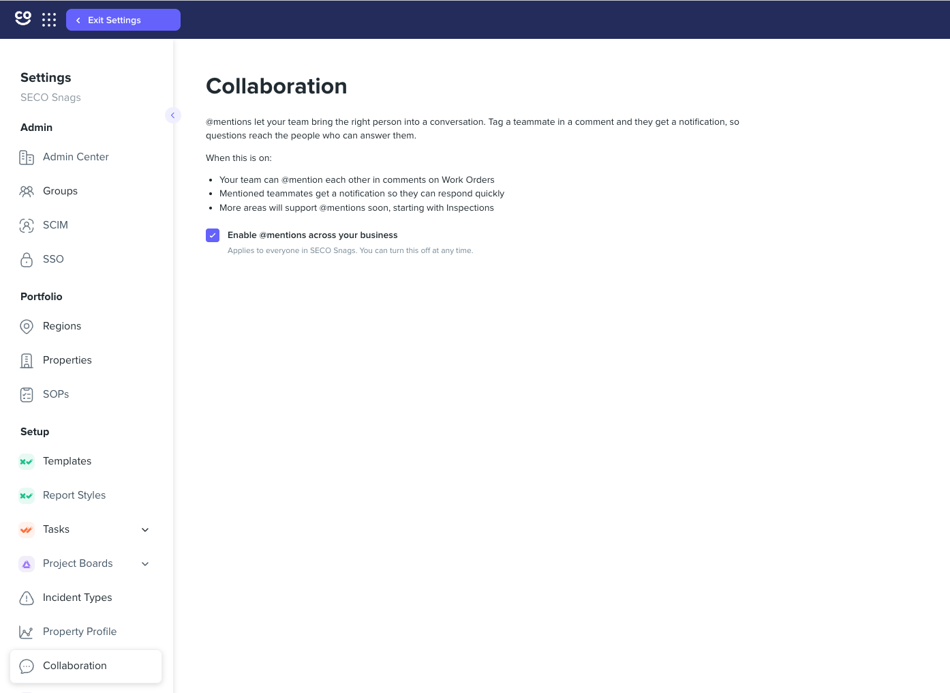Click the Groups people icon
950x693 pixels.
[x=27, y=192]
